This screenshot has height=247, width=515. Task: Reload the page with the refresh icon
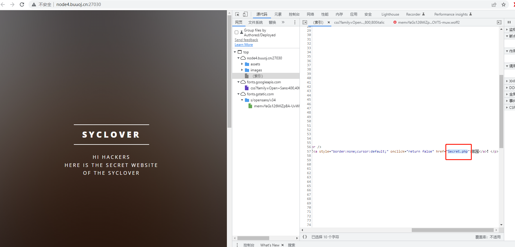(x=22, y=4)
